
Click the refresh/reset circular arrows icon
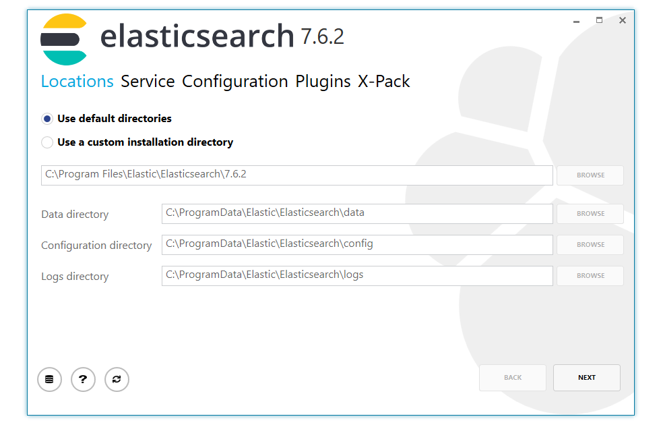tap(117, 379)
